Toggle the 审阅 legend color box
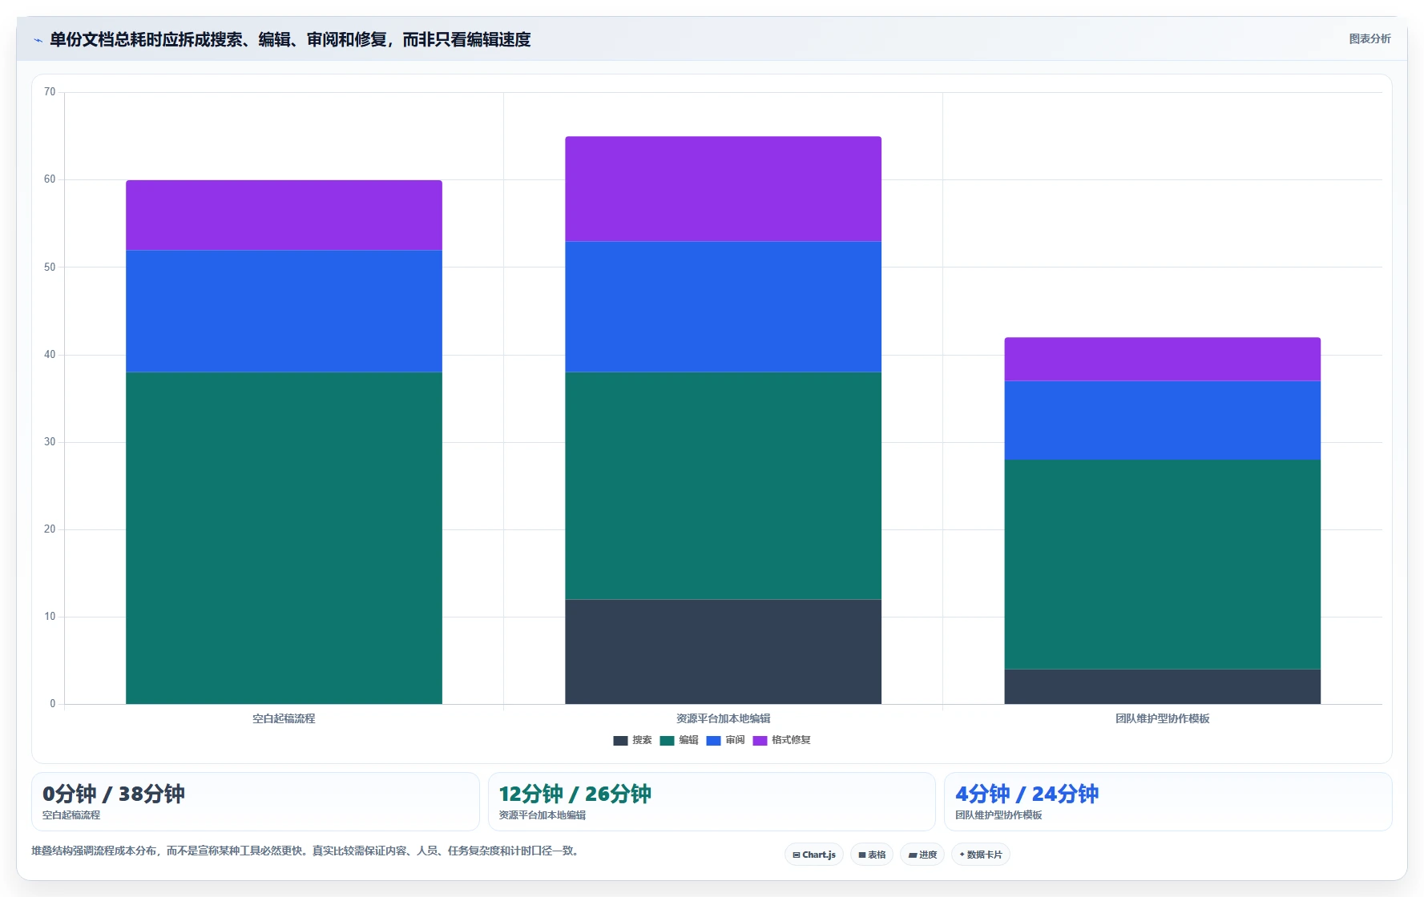The width and height of the screenshot is (1424, 897). point(713,741)
